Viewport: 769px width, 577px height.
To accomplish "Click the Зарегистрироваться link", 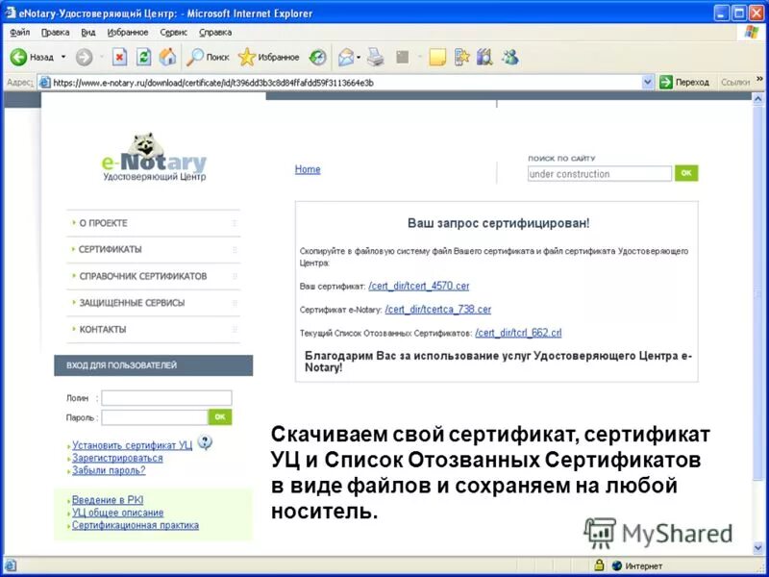I will tap(116, 459).
